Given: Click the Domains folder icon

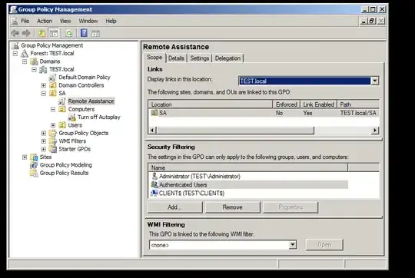Looking at the screenshot, I should click(34, 61).
